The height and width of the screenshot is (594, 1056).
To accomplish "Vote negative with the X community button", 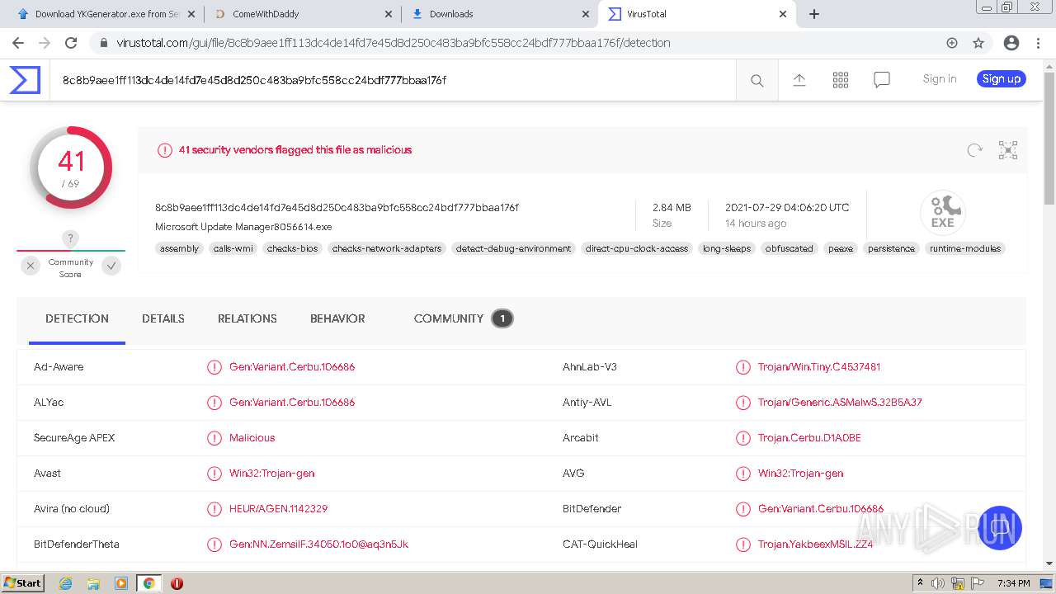I will tap(31, 266).
